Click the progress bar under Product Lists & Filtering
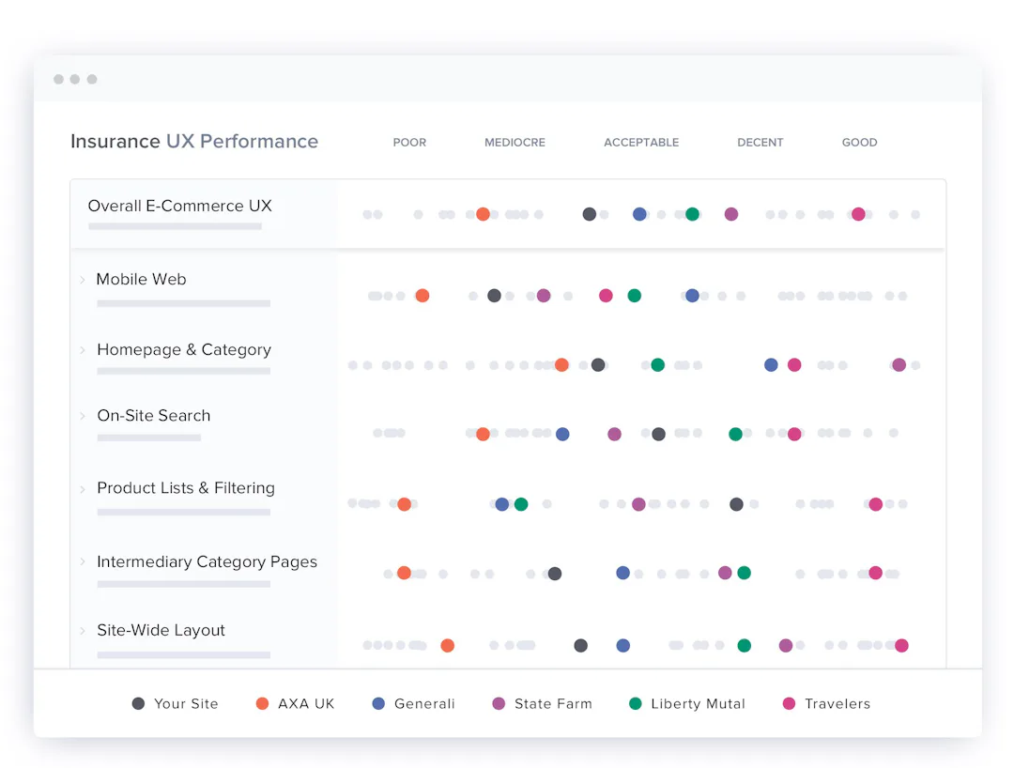The image size is (1014, 768). tap(183, 514)
